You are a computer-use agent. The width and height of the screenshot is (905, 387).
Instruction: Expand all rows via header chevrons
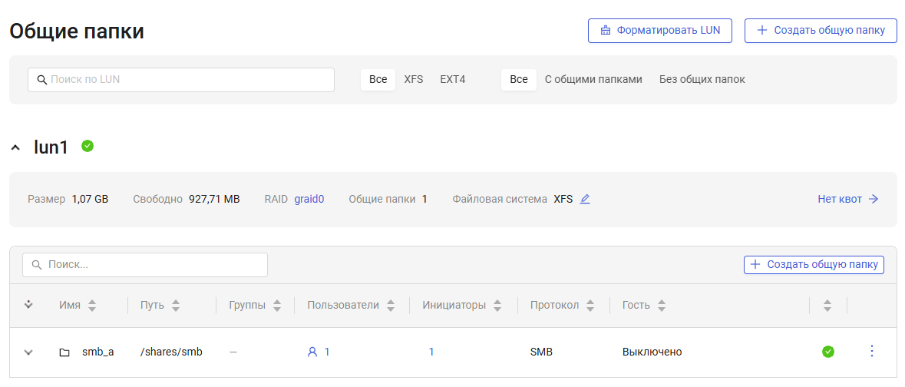pyautogui.click(x=28, y=305)
